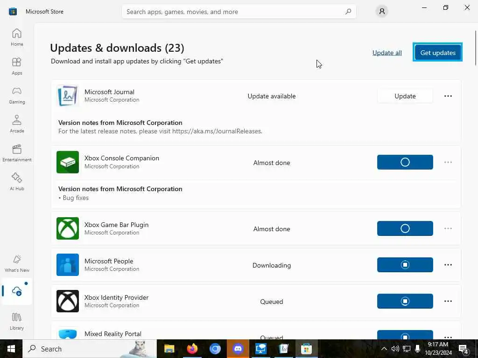The height and width of the screenshot is (358, 478).
Task: Open File Explorer from the taskbar
Action: [169, 349]
